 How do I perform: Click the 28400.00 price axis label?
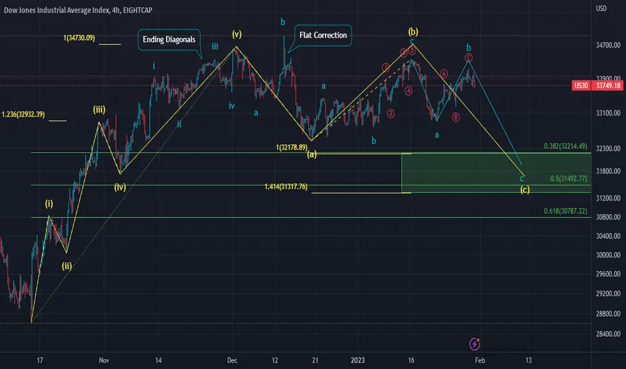pyautogui.click(x=608, y=334)
